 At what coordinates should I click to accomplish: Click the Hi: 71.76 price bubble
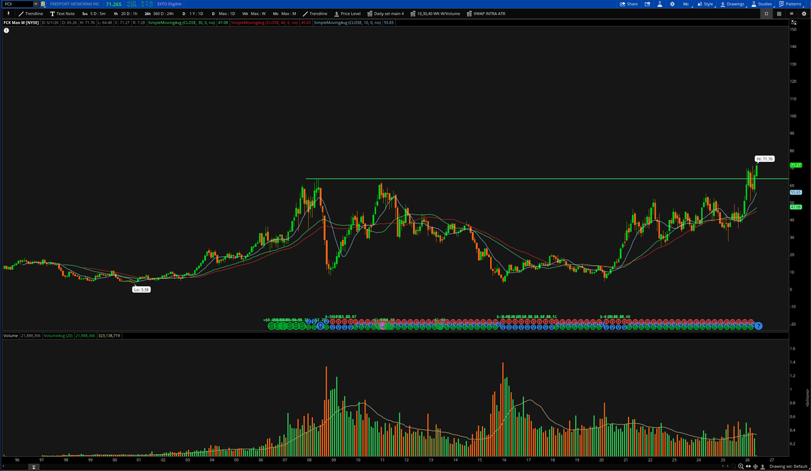764,159
